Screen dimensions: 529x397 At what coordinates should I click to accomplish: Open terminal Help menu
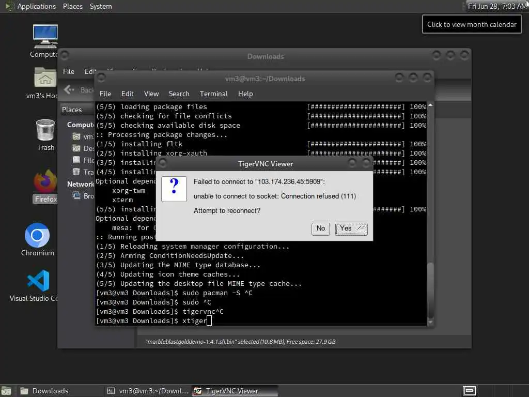click(x=245, y=94)
